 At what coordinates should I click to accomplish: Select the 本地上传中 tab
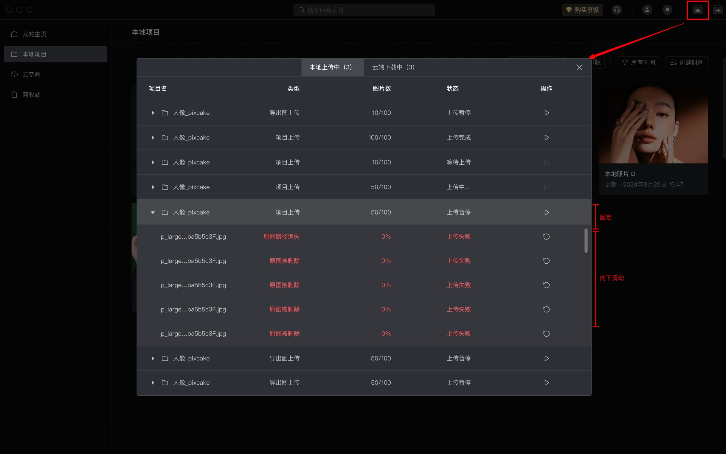331,67
